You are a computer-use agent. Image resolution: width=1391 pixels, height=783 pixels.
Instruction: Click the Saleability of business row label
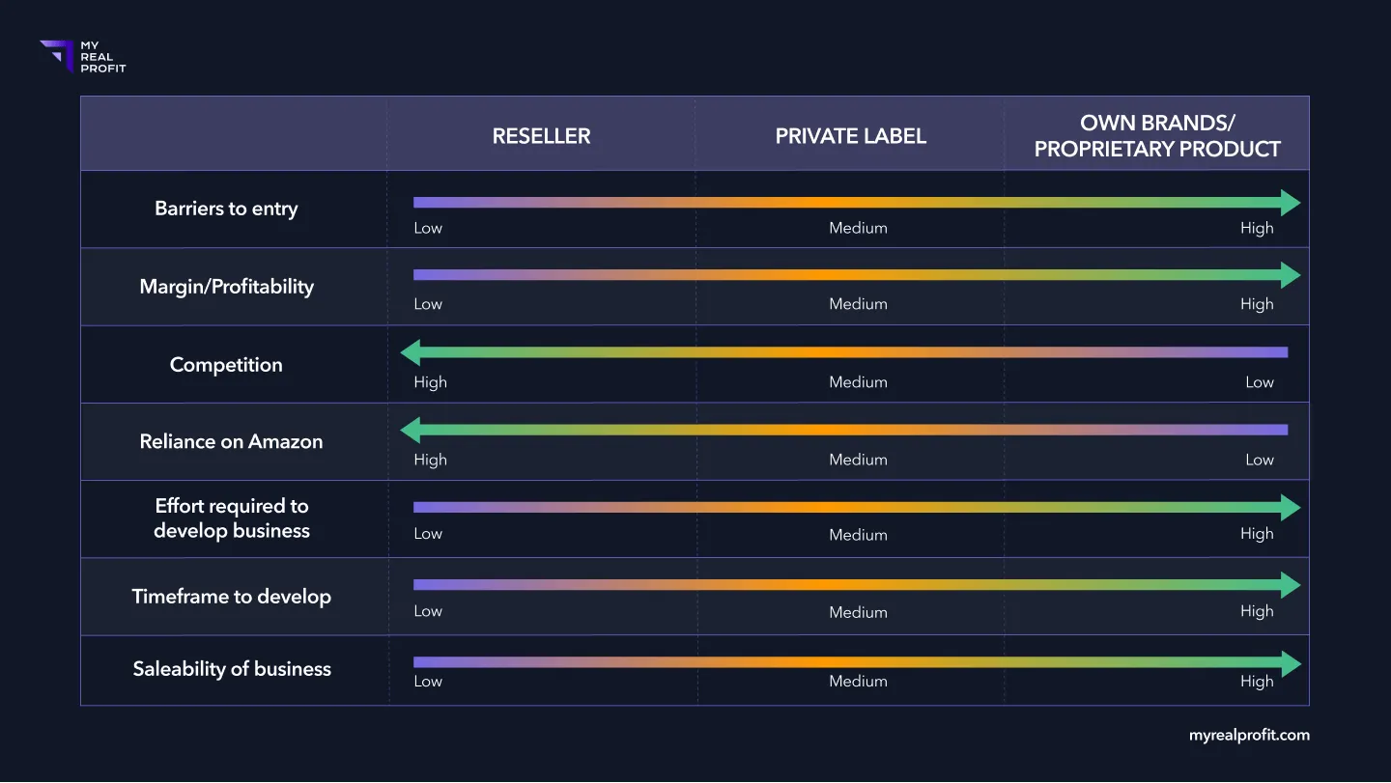(x=232, y=669)
